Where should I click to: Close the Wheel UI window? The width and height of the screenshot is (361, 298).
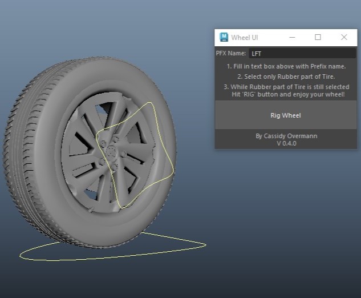click(x=344, y=37)
